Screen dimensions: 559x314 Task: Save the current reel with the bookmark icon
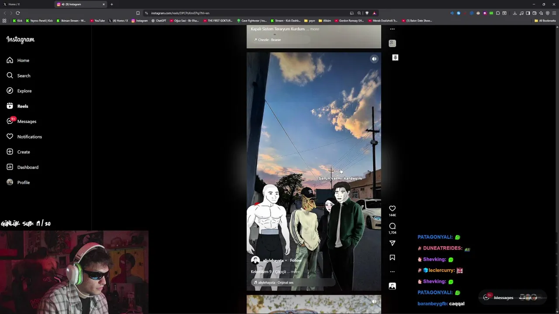(392, 258)
